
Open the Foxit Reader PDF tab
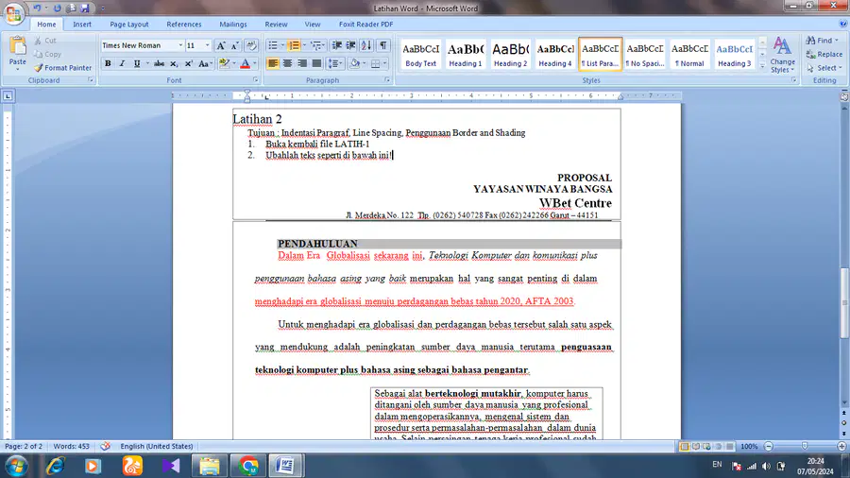365,25
